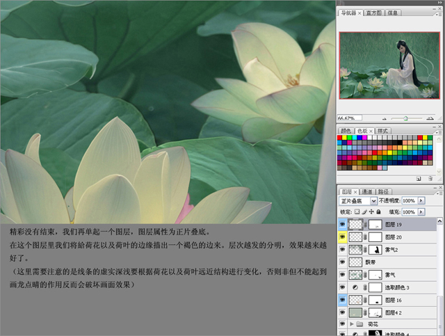Image resolution: width=445 pixels, height=336 pixels.
Task: Click the Layers panel scroll up arrow
Action: [439, 221]
